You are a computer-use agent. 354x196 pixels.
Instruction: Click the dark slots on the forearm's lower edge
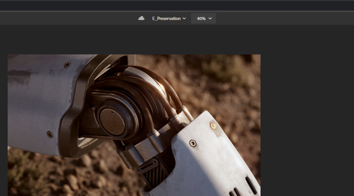tap(251, 185)
